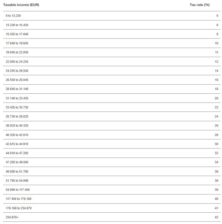Select the 47.205 to 49.500 bracket
Viewport: 222px width, 224px height.
(17, 162)
